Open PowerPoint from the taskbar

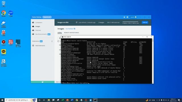click(x=67, y=100)
